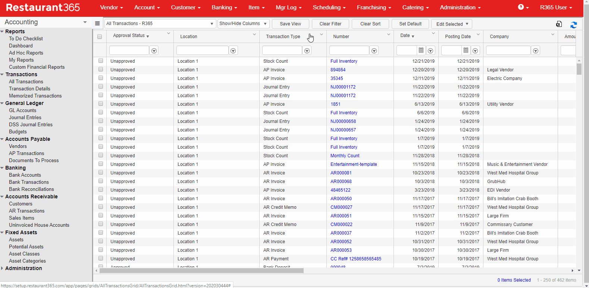Open the Entertainment-template transaction link
Image resolution: width=589 pixels, height=288 pixels.
(x=354, y=164)
